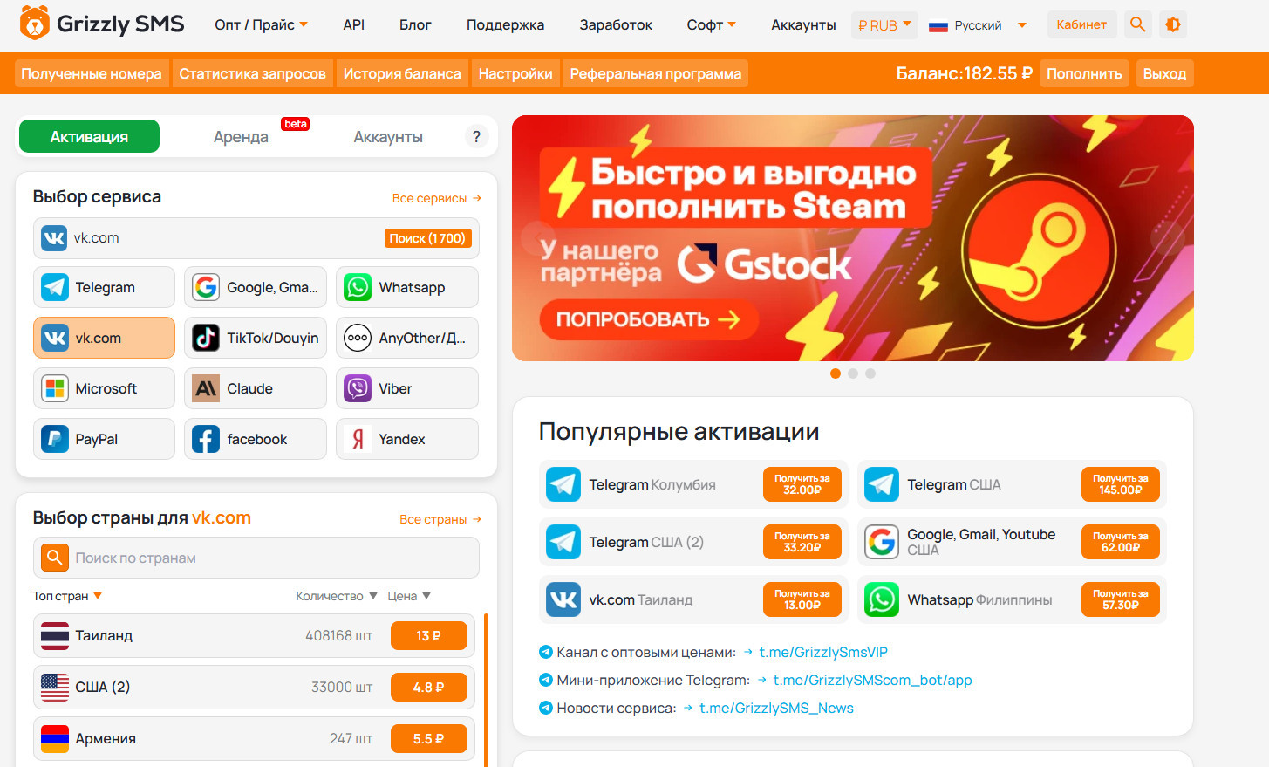Click the Thailand flag icon
Image resolution: width=1269 pixels, height=767 pixels.
55,636
